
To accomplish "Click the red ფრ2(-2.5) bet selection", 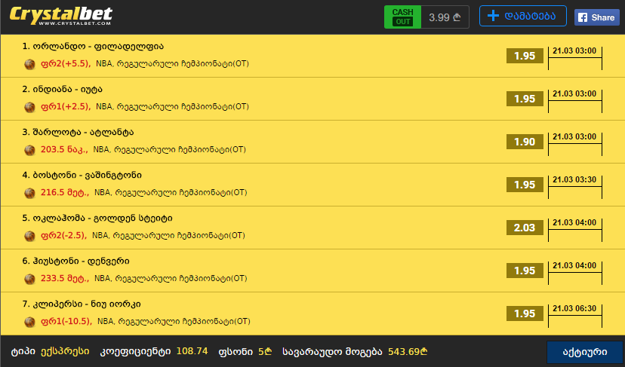I will 63,236.
